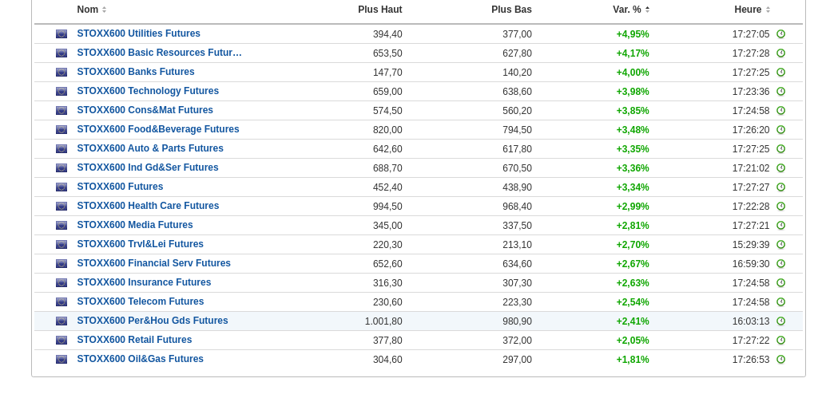The height and width of the screenshot is (394, 826).
Task: Click the clock icon in the Oil&Gas Futures row
Action: tap(780, 360)
